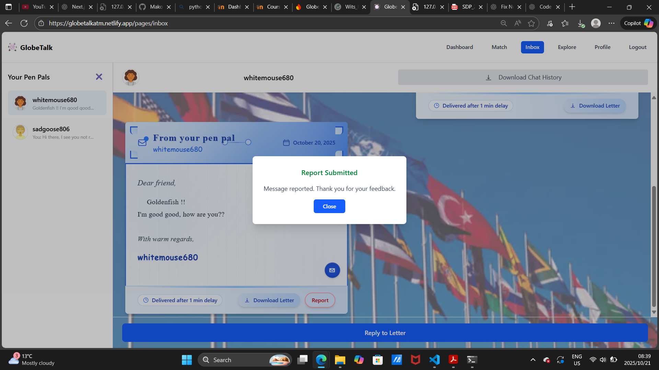Close the Report Submitted dialog
The height and width of the screenshot is (370, 659).
tap(329, 206)
